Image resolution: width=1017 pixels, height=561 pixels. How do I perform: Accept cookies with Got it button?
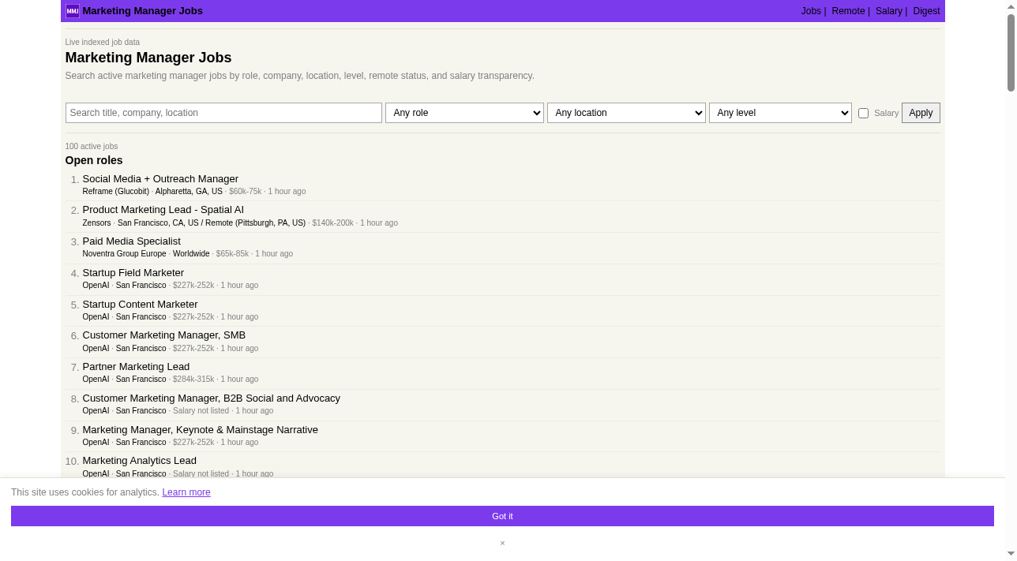pyautogui.click(x=502, y=516)
